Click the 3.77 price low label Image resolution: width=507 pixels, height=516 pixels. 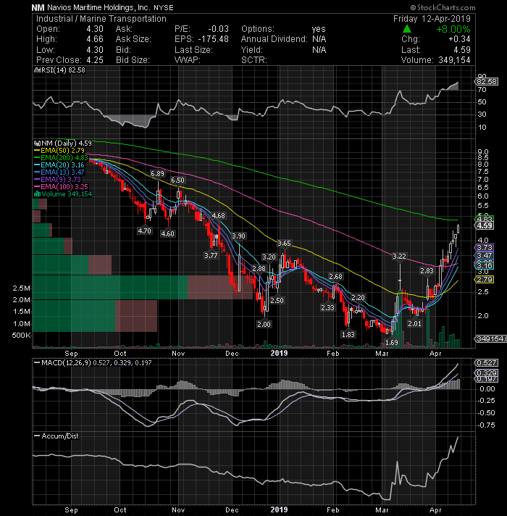(x=211, y=255)
